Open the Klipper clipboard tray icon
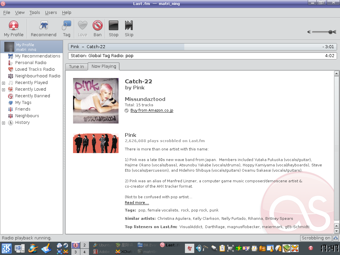 tap(222, 248)
